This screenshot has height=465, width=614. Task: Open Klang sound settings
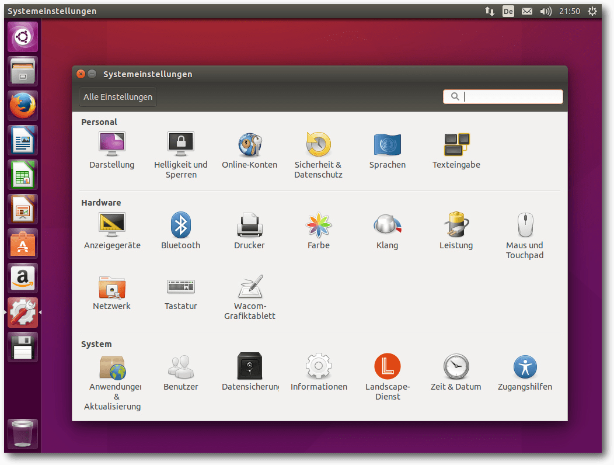tap(387, 225)
